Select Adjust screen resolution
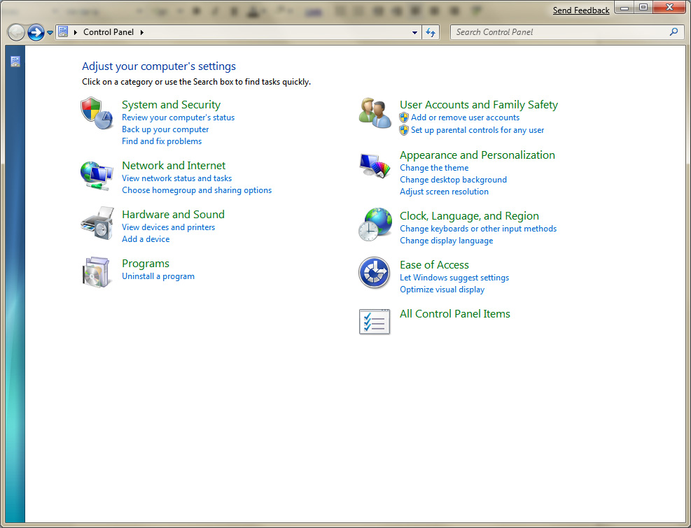 point(444,192)
